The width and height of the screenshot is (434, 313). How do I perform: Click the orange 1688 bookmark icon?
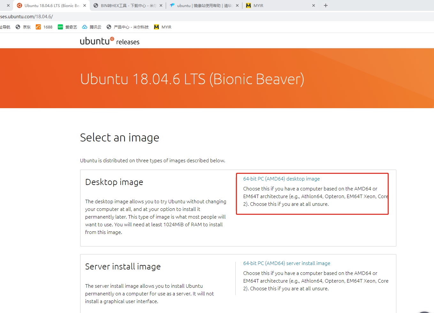[x=38, y=27]
